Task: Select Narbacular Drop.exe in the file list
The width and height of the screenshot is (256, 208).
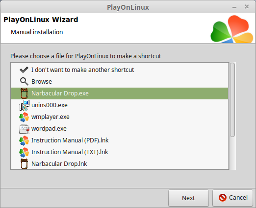Action: pos(120,93)
